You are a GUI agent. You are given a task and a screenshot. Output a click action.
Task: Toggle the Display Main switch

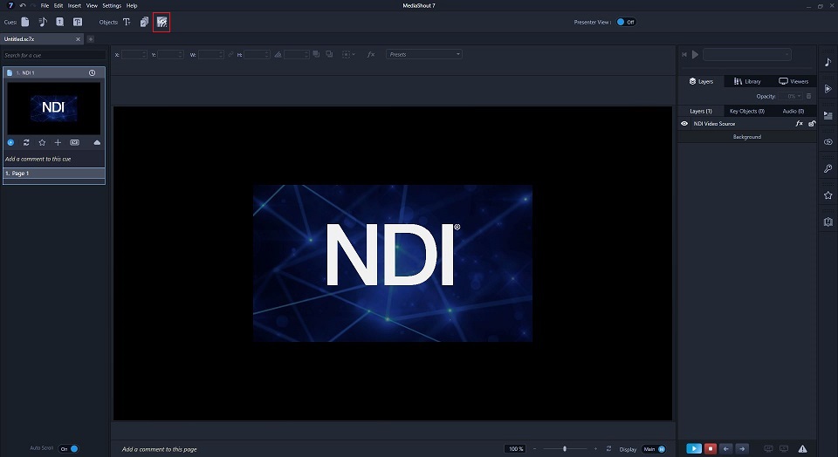tap(654, 449)
